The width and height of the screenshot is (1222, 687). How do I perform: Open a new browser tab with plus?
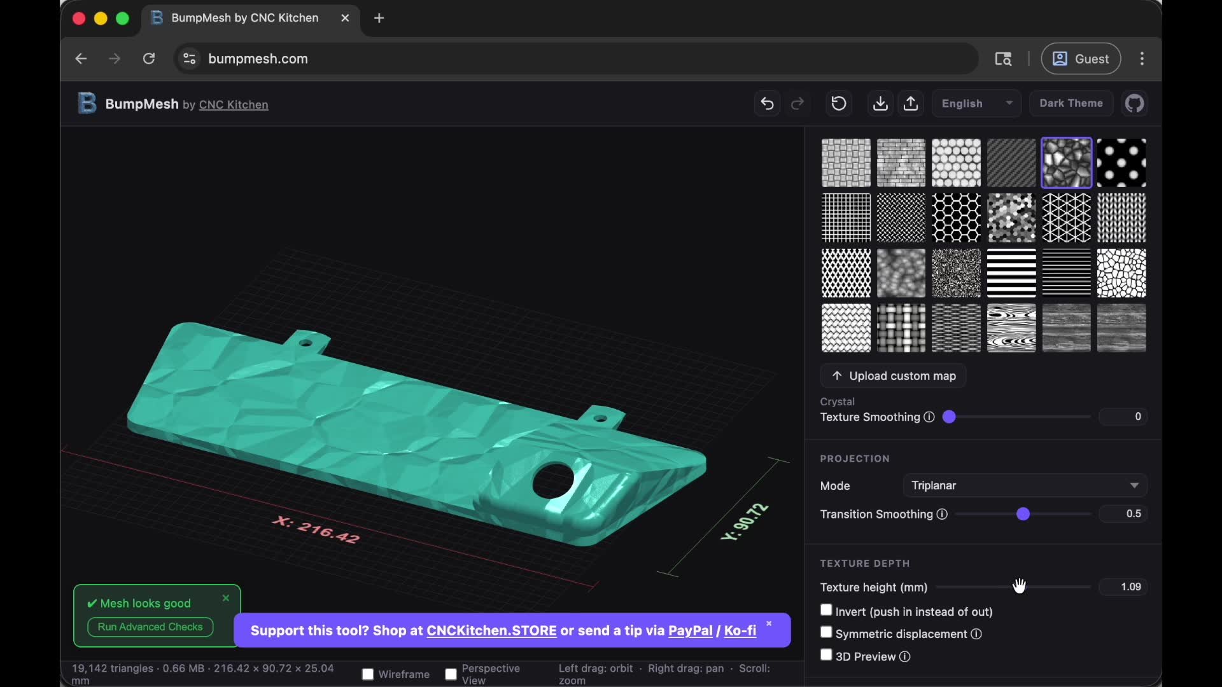[379, 18]
